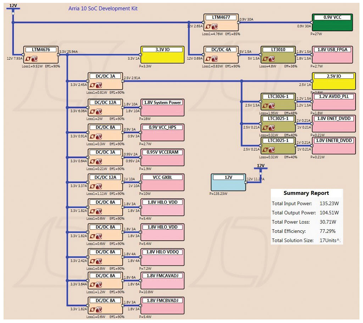The width and height of the screenshot is (363, 323).
Task: Select the blue 12V source block
Action: pos(229,182)
